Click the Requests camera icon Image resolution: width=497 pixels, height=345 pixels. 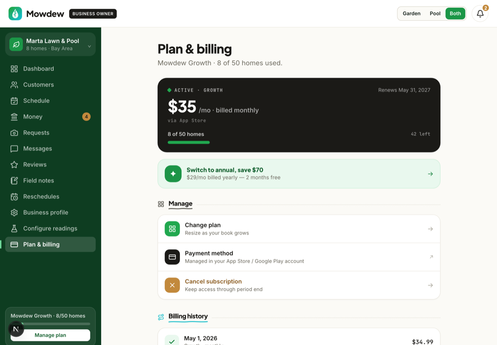click(14, 133)
